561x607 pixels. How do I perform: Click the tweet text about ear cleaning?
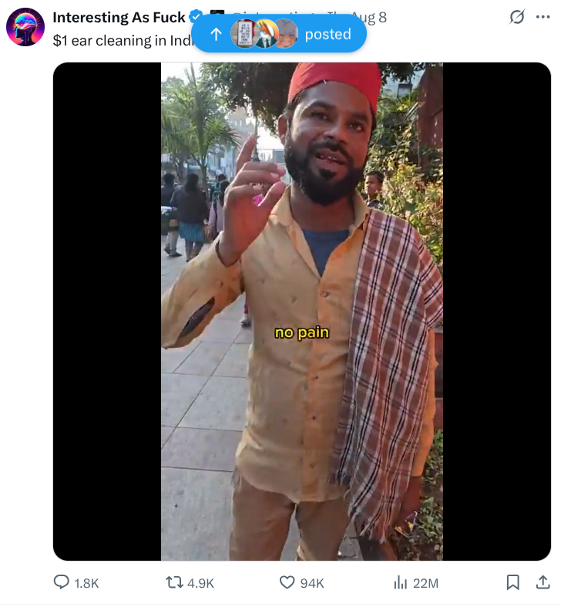[x=124, y=40]
